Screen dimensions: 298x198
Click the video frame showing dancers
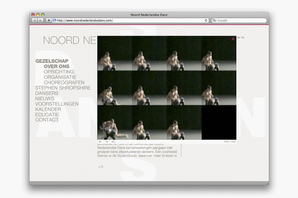(167, 88)
